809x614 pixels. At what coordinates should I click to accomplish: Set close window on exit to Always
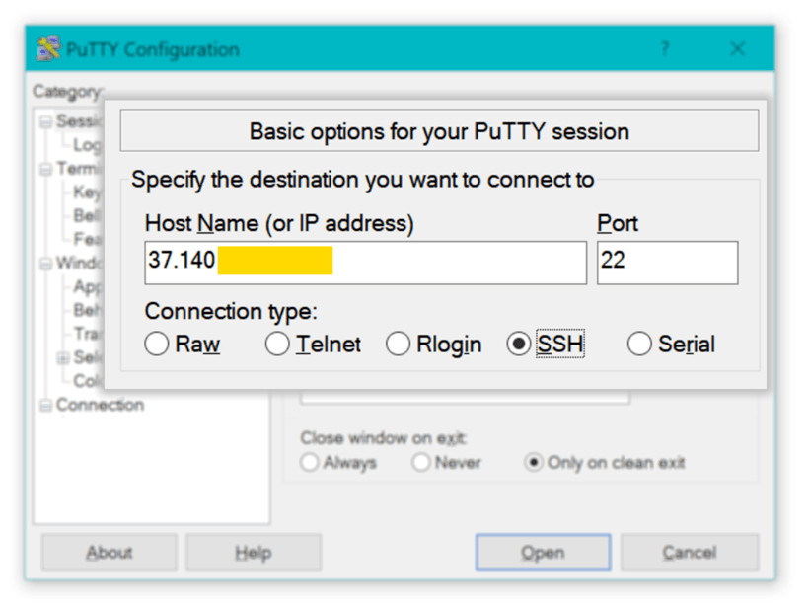[x=311, y=463]
